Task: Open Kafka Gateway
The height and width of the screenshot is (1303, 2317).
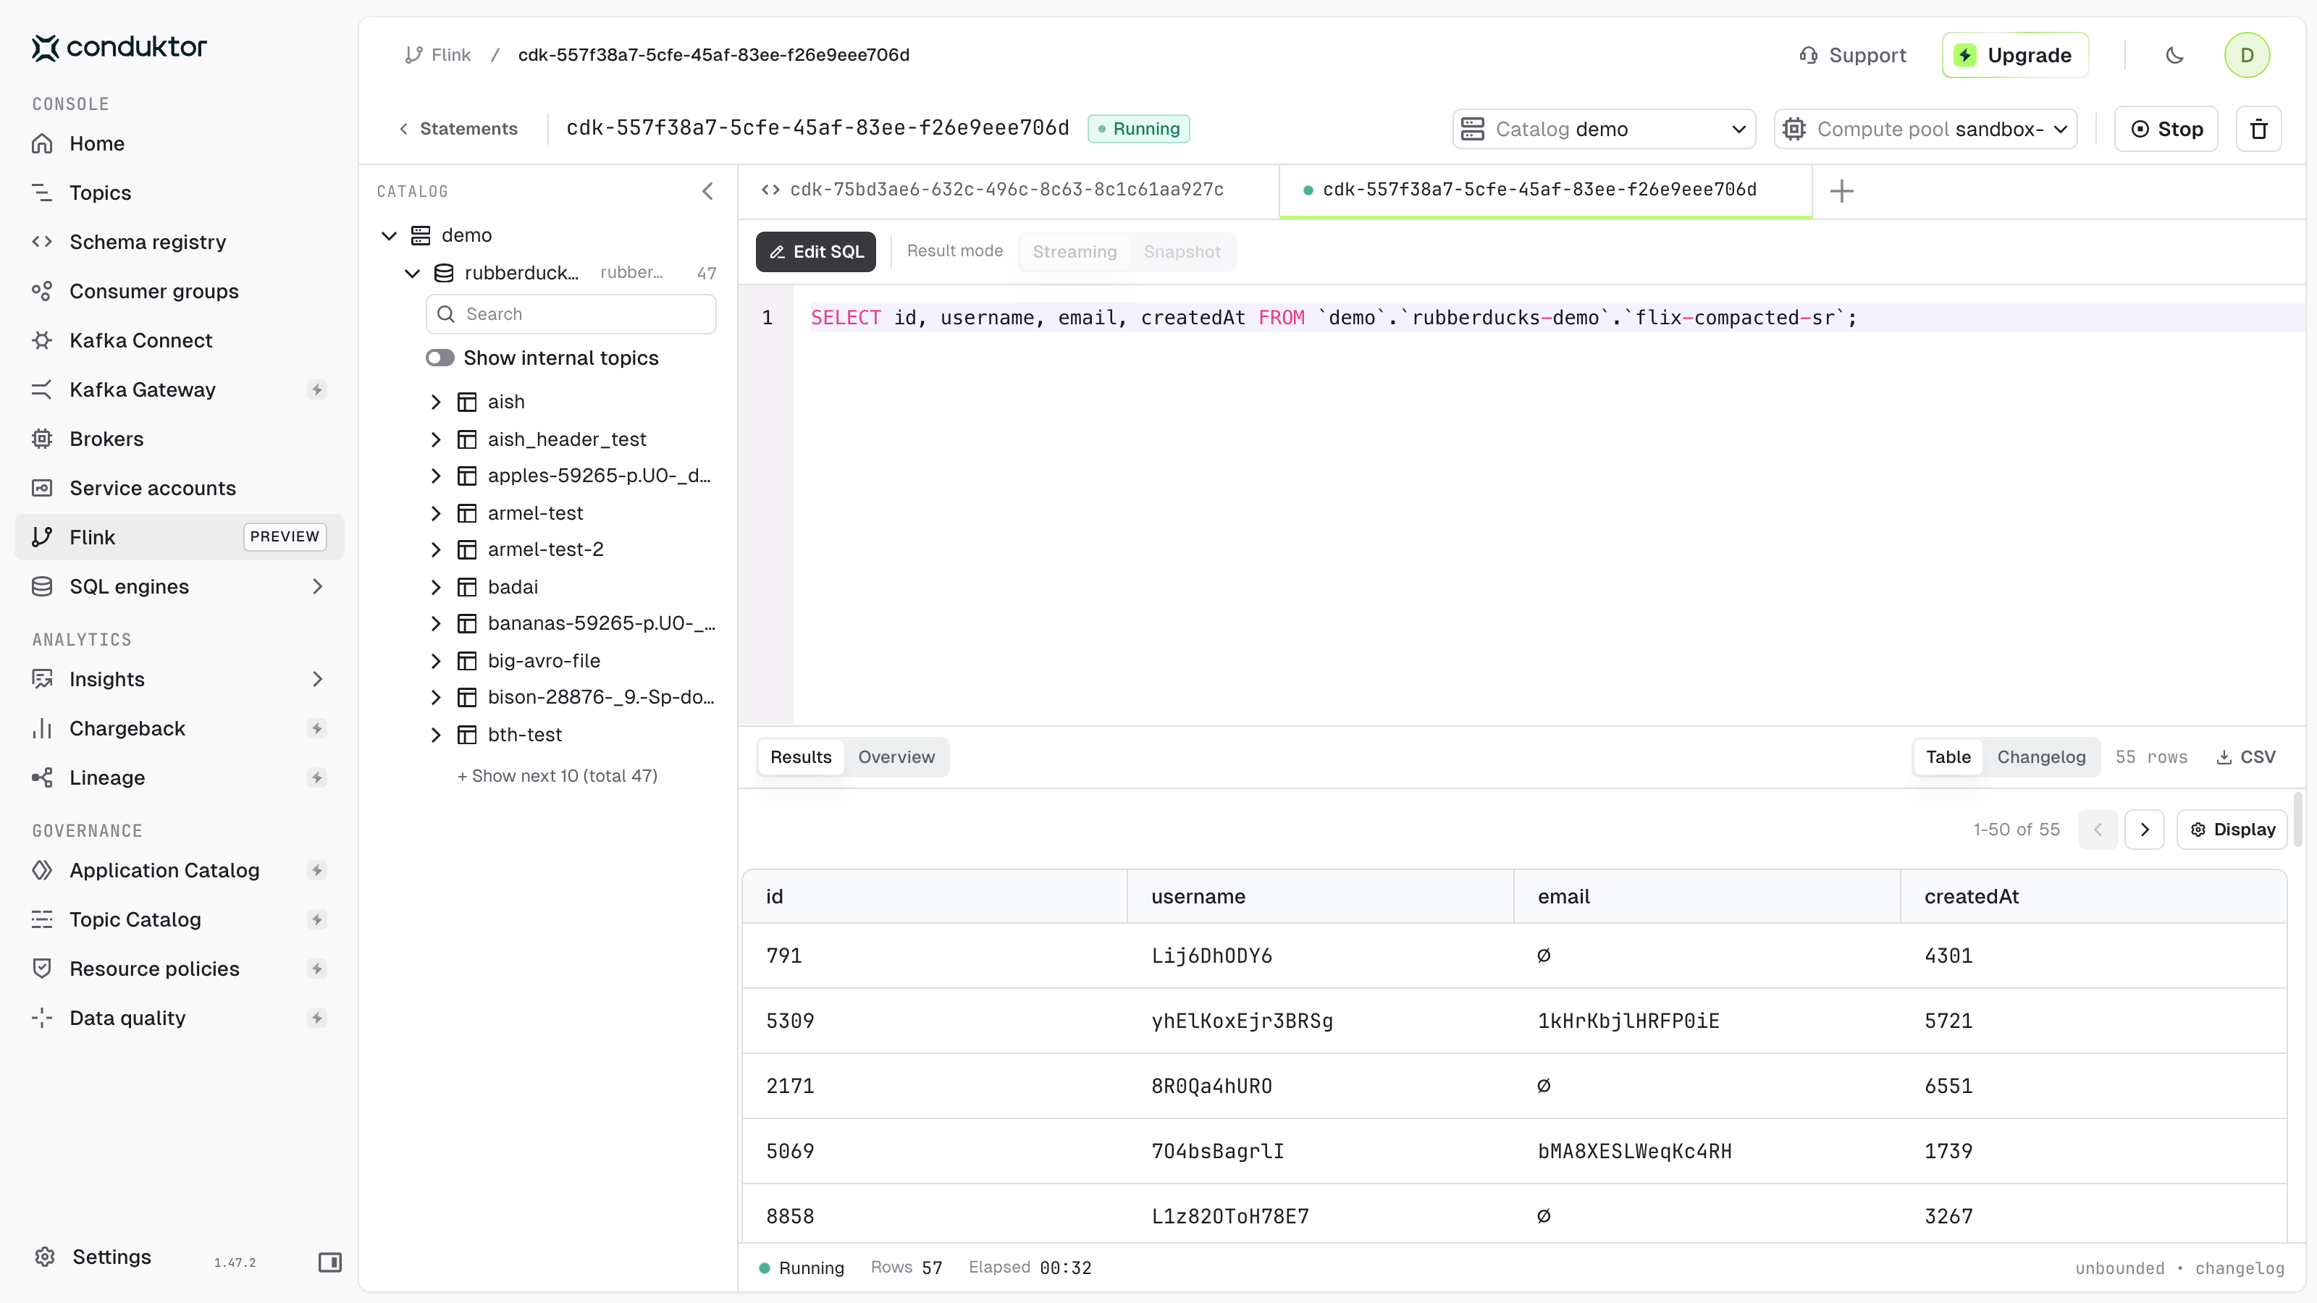Action: point(142,389)
